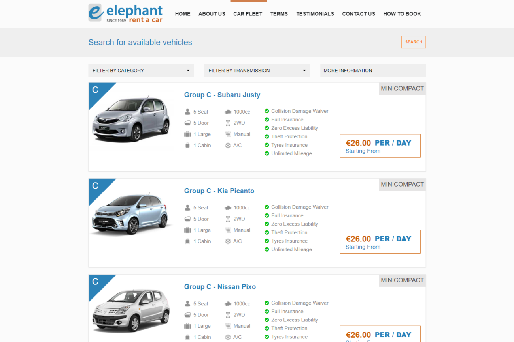The image size is (514, 342).
Task: Click the A/C snowflake icon in Subaru Justy listing
Action: coord(228,146)
